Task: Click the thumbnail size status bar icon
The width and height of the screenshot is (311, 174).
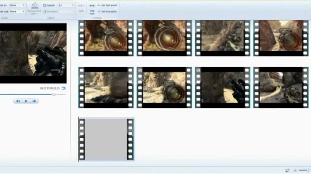Action: click(x=287, y=170)
